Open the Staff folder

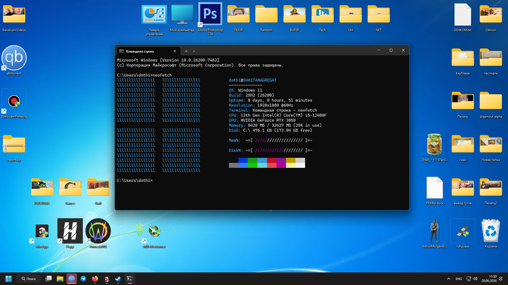(x=98, y=191)
